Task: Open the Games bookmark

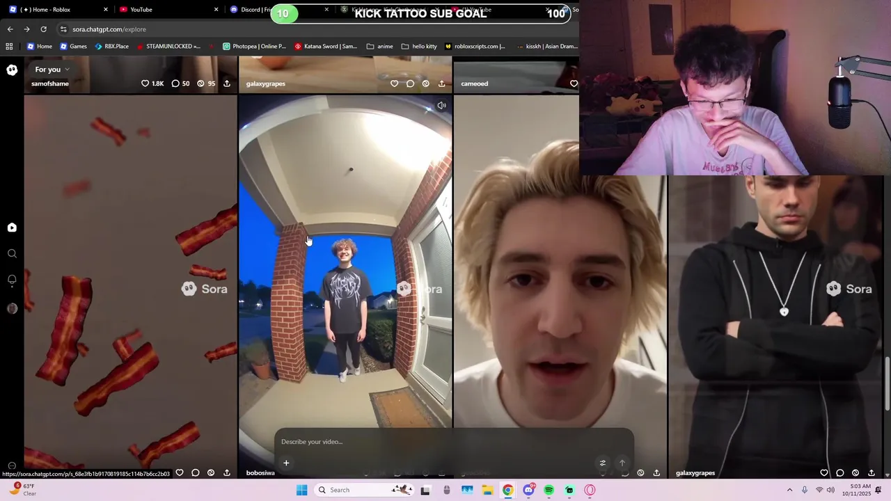Action: tap(73, 47)
